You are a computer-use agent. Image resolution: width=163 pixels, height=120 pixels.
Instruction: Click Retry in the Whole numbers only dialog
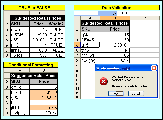coord(116,94)
